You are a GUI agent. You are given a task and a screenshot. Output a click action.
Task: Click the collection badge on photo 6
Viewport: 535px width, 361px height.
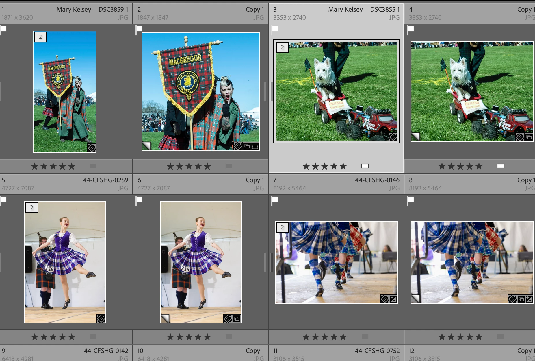236,318
